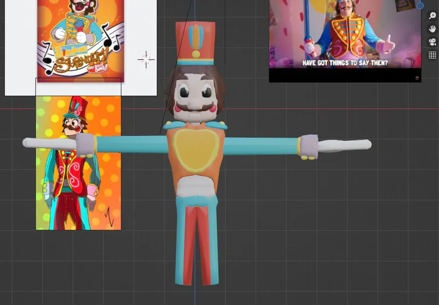Click the zoom magnifier viewport icon

click(x=432, y=16)
